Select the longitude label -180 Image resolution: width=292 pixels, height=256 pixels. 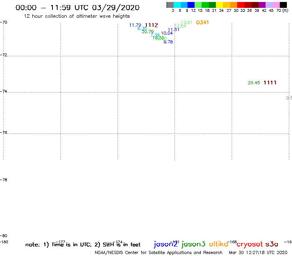[x=4, y=242]
